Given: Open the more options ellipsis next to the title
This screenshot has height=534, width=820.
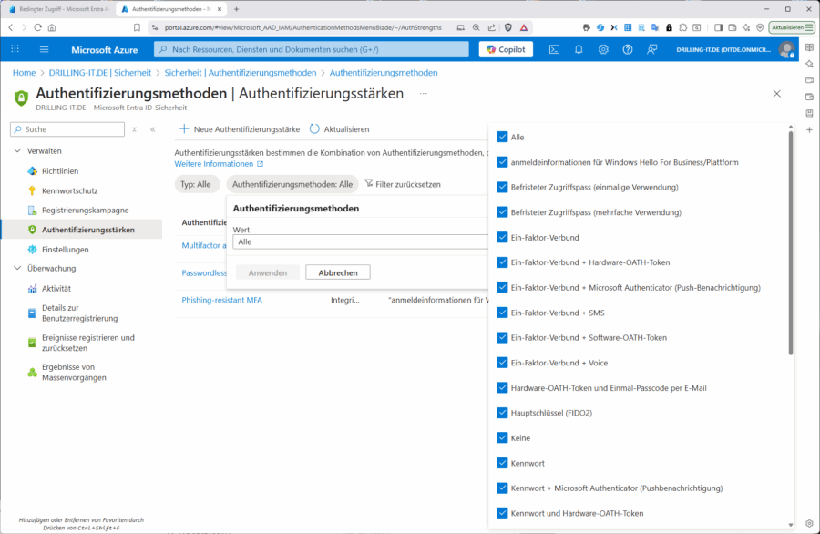Looking at the screenshot, I should pos(423,94).
